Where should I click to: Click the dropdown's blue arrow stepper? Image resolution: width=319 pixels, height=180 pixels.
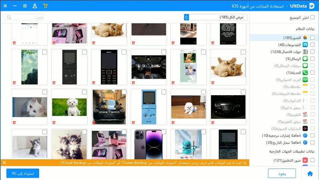click(187, 17)
